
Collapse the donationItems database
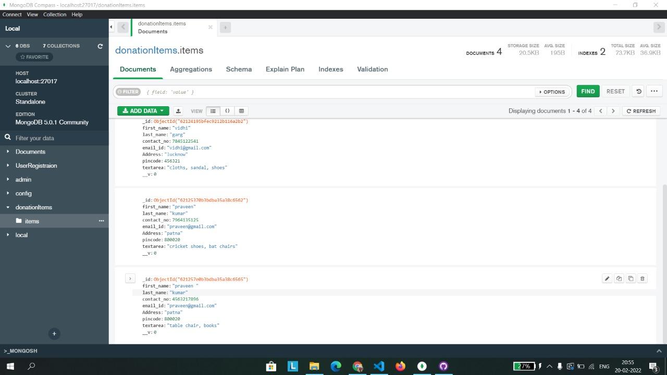point(8,207)
